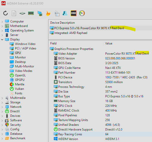
Task: Click the green memory module toolbar icon
Action: tap(31, 13)
